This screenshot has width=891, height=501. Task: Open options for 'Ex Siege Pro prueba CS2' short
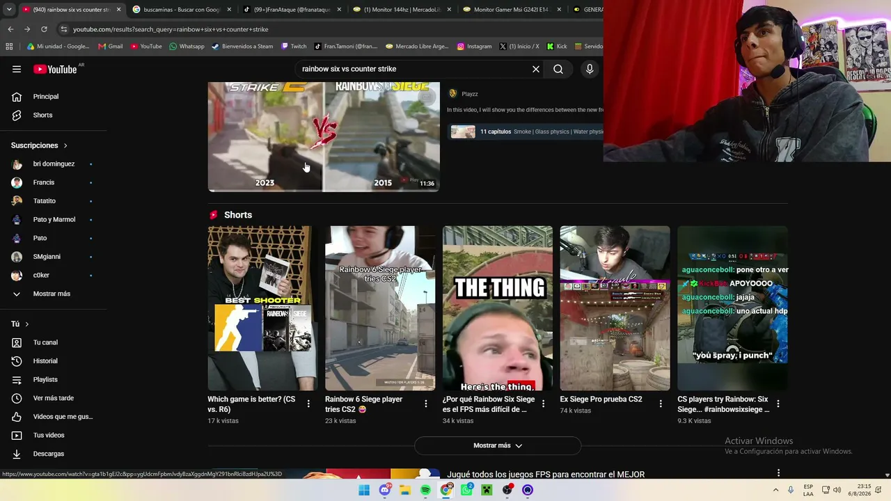[661, 404]
